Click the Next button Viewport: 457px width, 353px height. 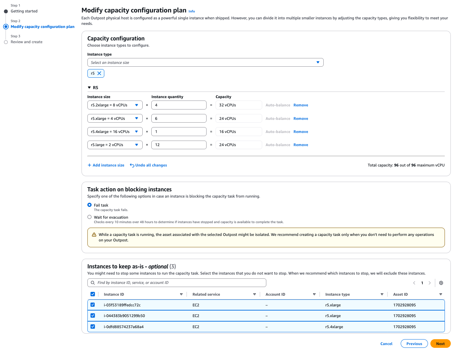(440, 344)
